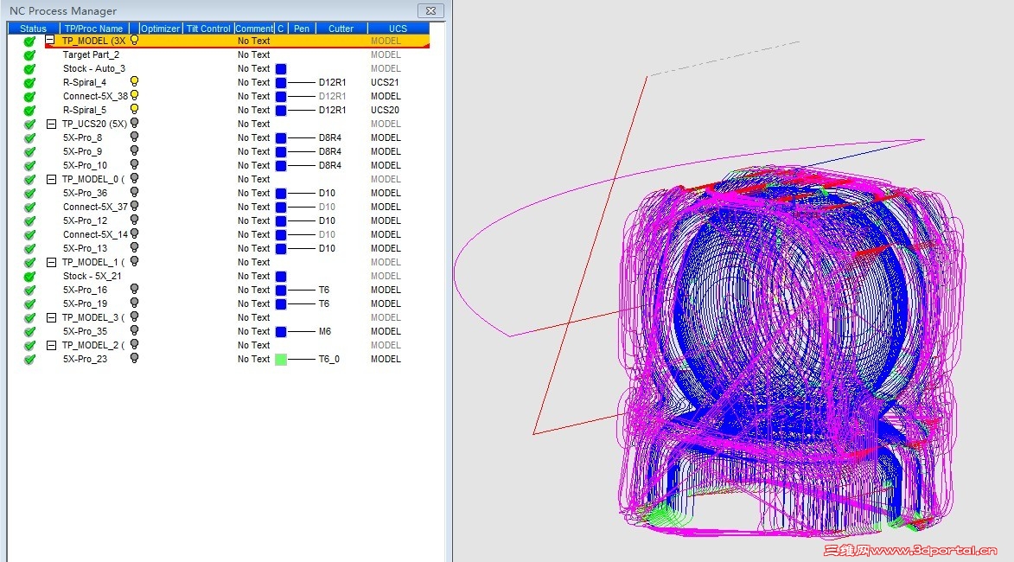Click the UCS21 value of R-Spiral_4

pyautogui.click(x=385, y=83)
